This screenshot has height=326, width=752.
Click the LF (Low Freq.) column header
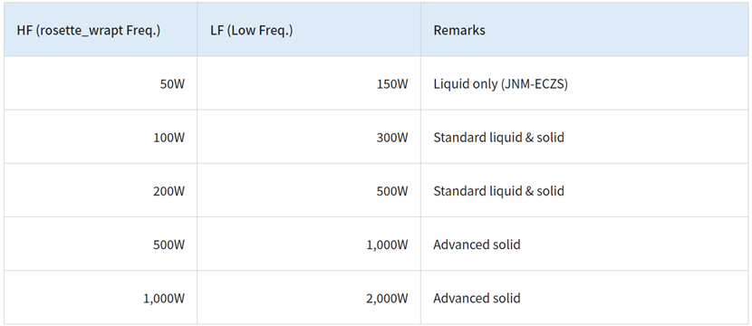[x=309, y=30]
